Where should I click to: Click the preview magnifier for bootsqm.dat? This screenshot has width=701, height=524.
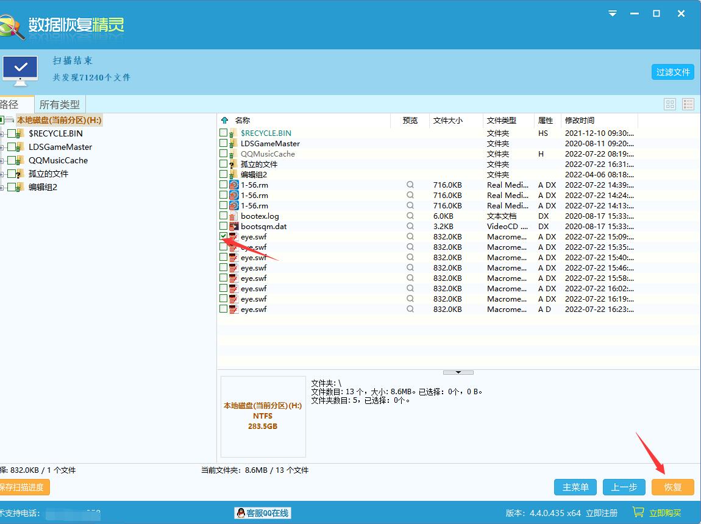[x=410, y=227]
